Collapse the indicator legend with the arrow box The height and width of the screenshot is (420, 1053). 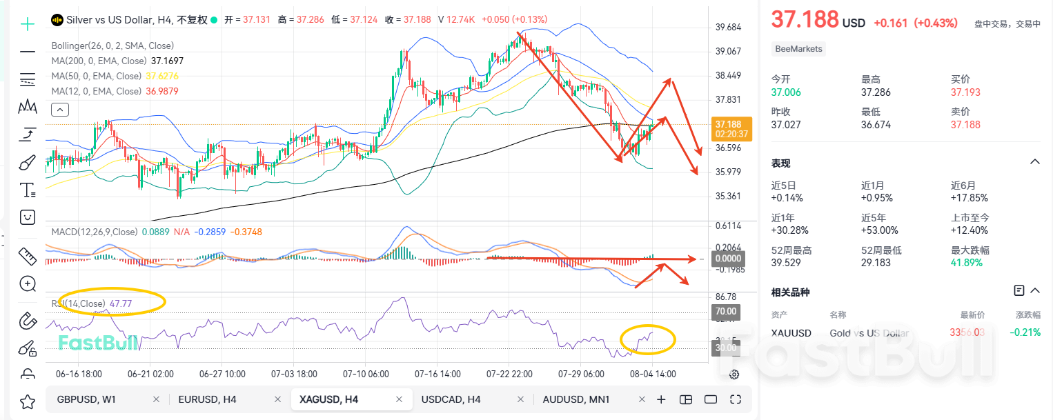(59, 109)
